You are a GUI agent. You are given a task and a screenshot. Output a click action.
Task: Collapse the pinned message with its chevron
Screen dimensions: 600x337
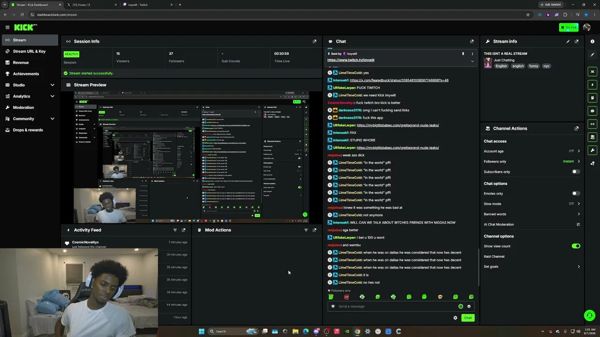pyautogui.click(x=472, y=61)
